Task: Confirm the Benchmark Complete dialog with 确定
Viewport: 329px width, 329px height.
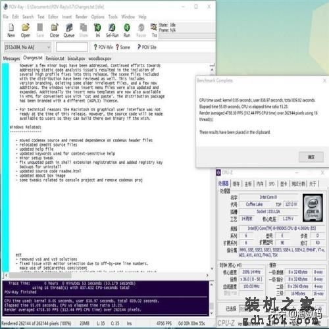Action: pos(311,157)
